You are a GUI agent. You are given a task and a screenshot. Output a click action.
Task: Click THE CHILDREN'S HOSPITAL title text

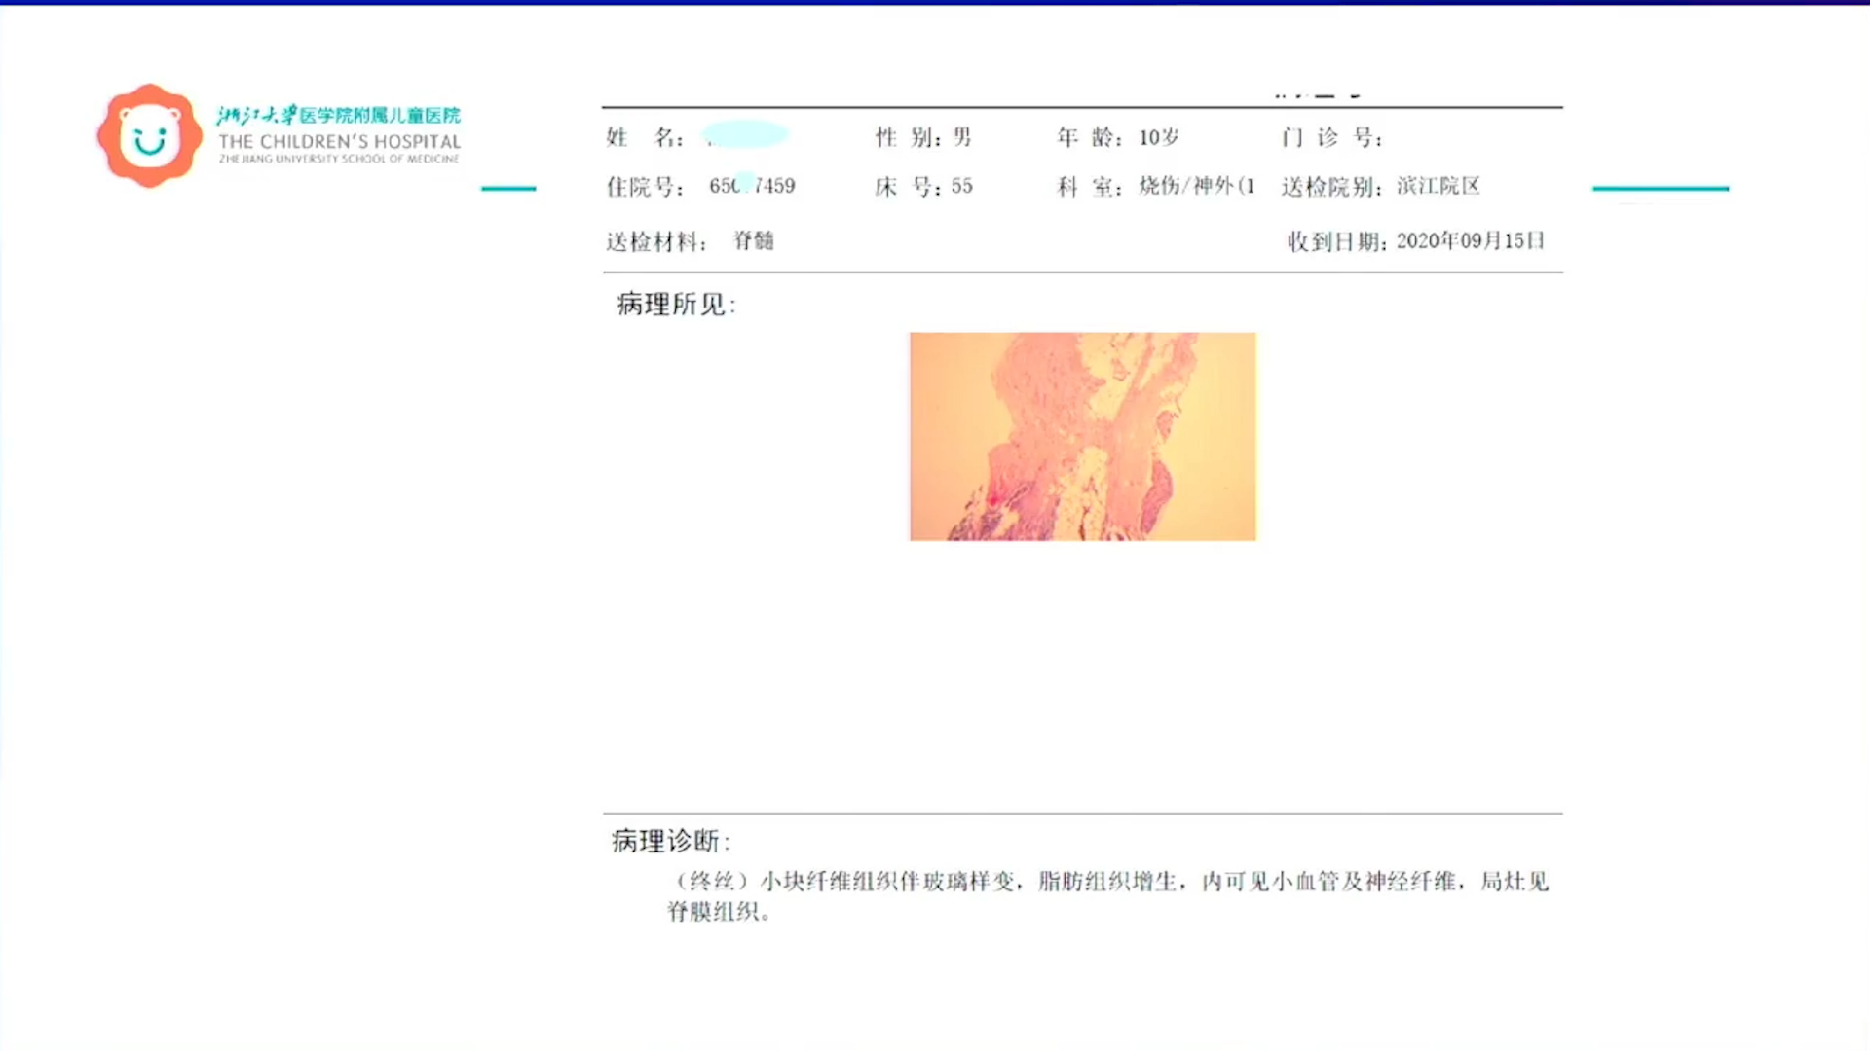pos(339,142)
